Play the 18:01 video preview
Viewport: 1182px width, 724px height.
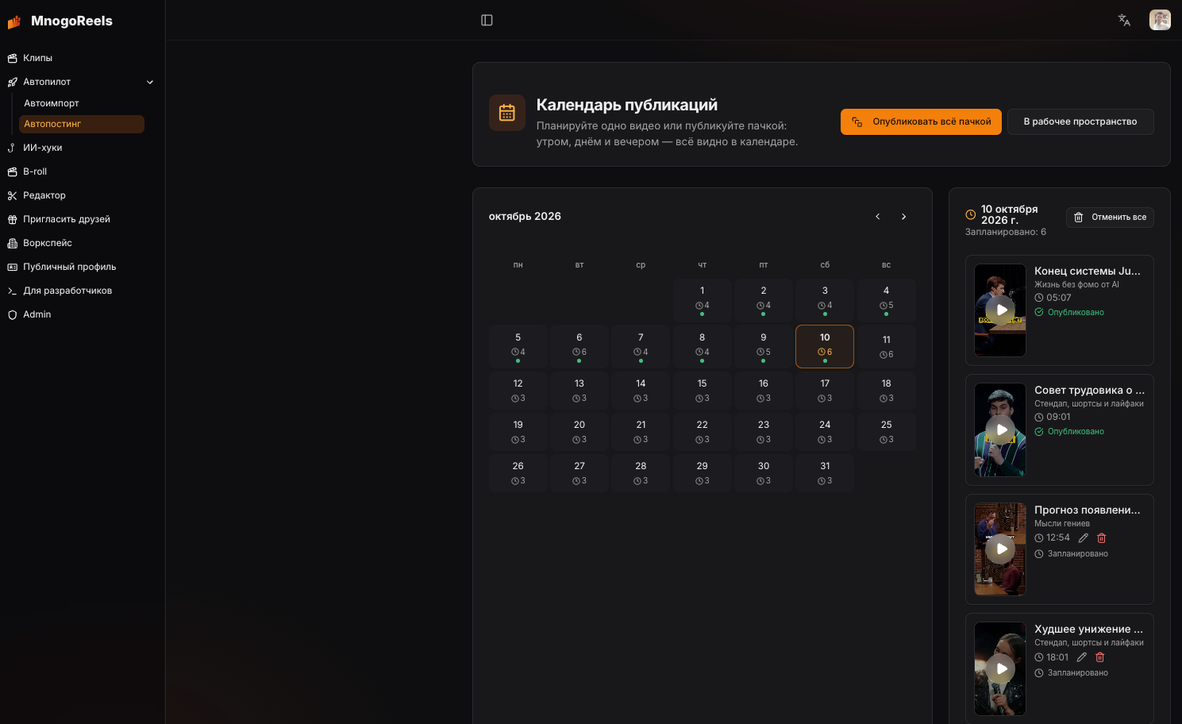pos(1002,668)
